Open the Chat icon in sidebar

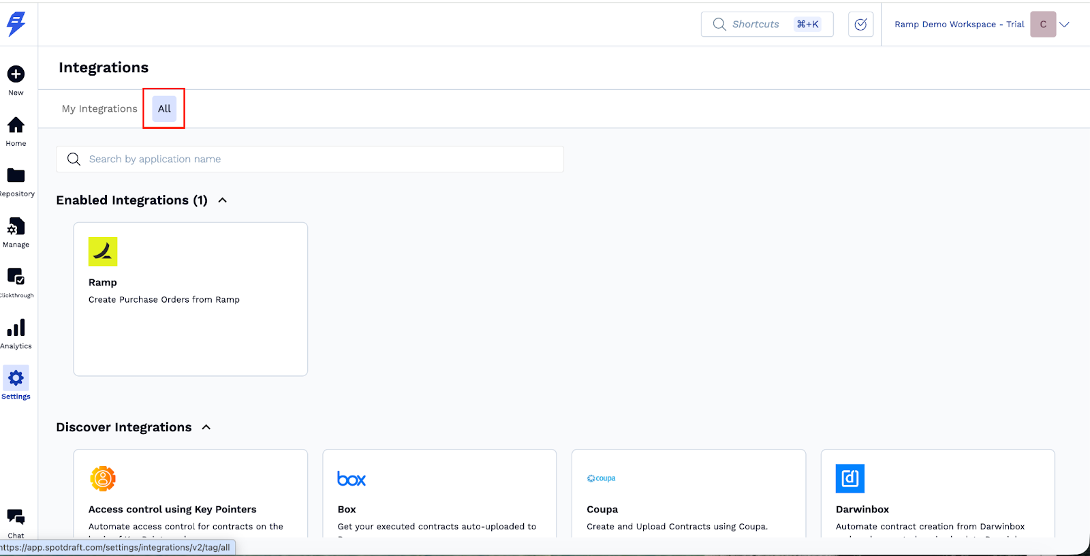[16, 517]
